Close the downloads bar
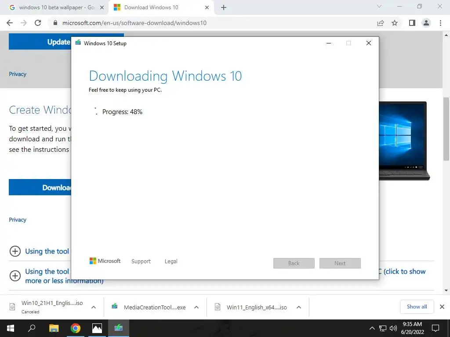The height and width of the screenshot is (337, 450). (x=442, y=307)
